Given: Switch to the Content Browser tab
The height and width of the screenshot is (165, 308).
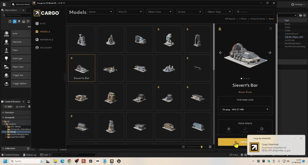Looking at the screenshot, I should coord(13,102).
